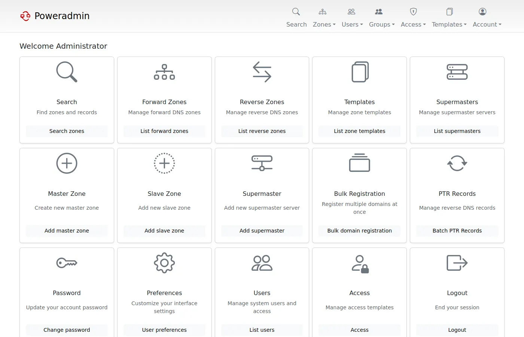Click Add supermaster button
Viewport: 524px width, 337px height.
click(x=262, y=231)
